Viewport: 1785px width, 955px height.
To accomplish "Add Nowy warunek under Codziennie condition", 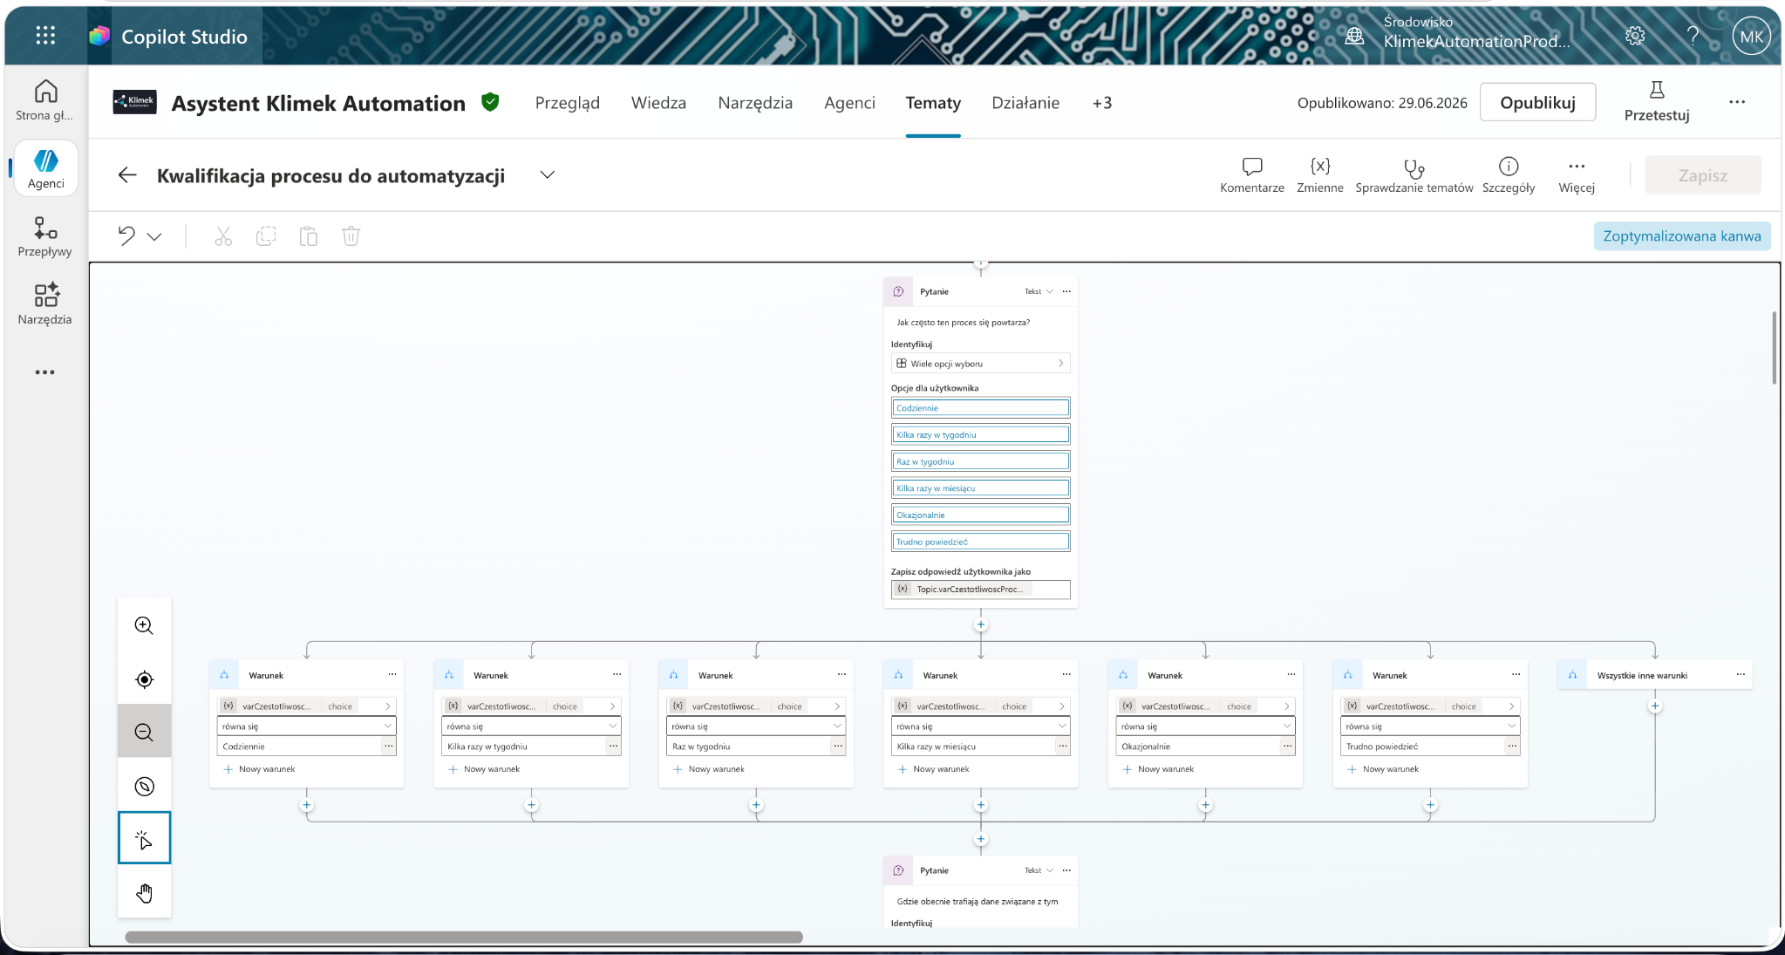I will (x=260, y=769).
